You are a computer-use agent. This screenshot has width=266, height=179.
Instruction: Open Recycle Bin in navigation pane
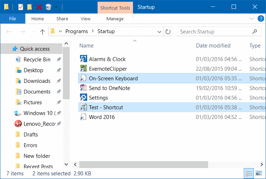[37, 60]
